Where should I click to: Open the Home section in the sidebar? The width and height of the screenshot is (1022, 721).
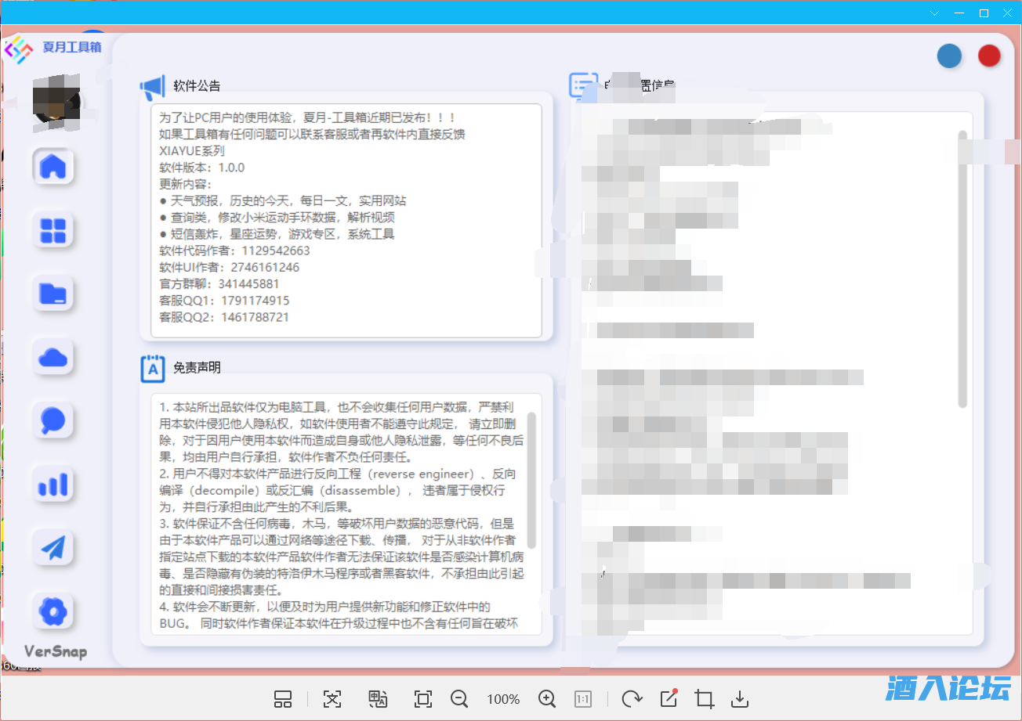(53, 166)
